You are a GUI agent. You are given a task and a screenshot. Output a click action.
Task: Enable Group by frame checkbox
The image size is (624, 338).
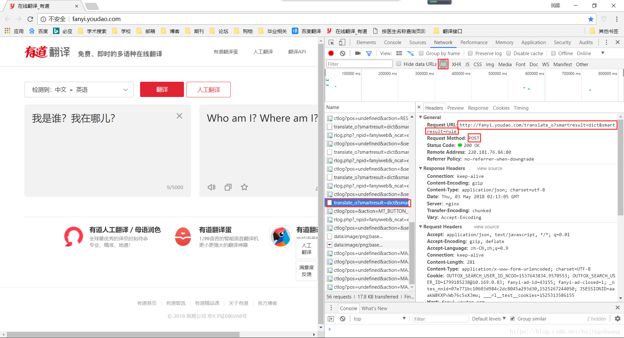[x=421, y=53]
